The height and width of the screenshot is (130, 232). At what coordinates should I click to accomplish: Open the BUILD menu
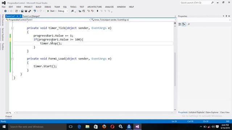[x=38, y=7]
